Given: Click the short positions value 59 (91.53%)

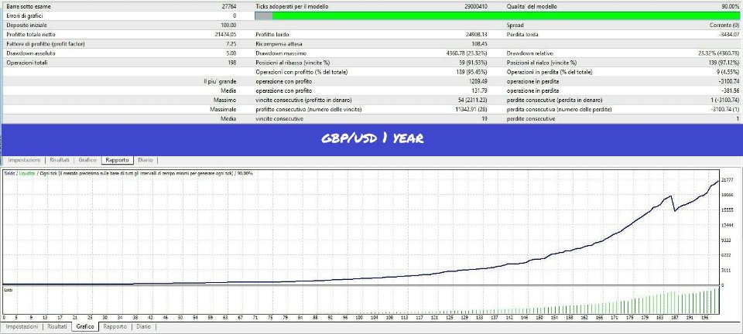Looking at the screenshot, I should [472, 63].
